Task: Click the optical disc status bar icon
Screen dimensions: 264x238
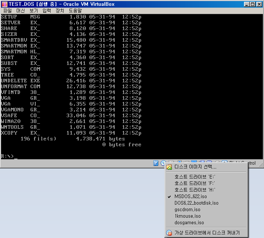Action: point(163,163)
